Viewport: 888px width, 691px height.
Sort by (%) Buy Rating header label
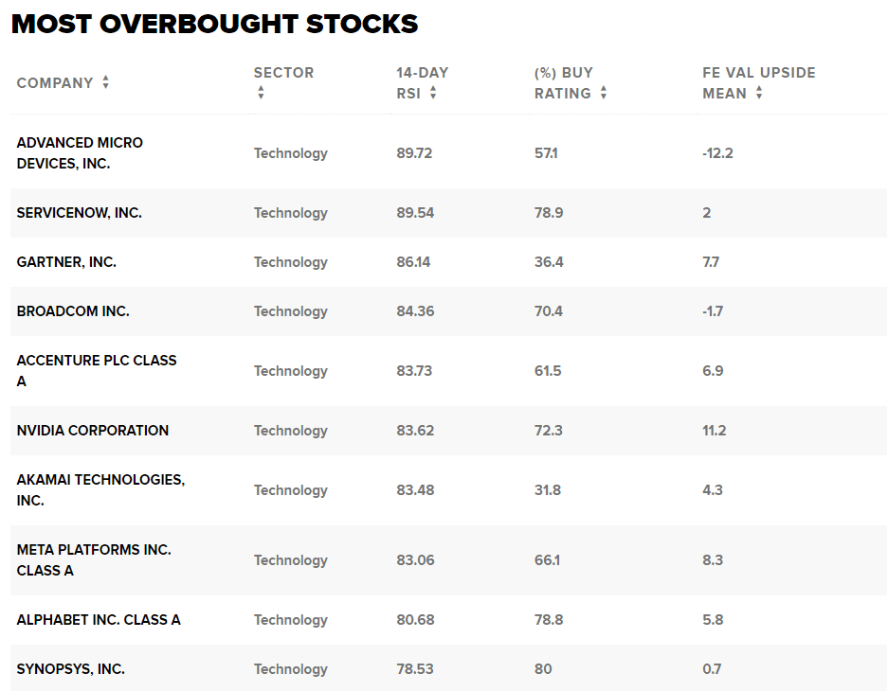(x=563, y=82)
